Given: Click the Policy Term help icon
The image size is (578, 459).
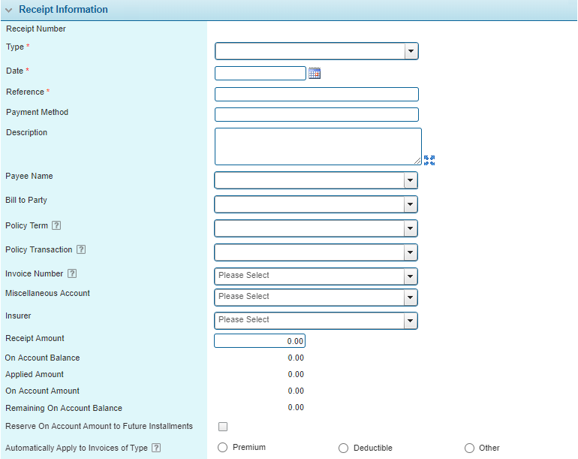Looking at the screenshot, I should (x=56, y=226).
